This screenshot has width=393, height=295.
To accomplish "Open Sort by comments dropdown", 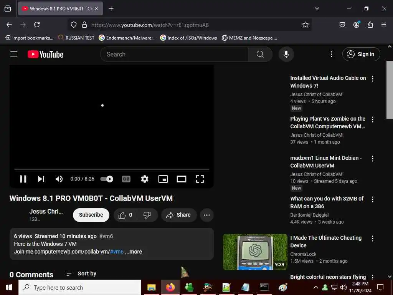I will click(81, 273).
